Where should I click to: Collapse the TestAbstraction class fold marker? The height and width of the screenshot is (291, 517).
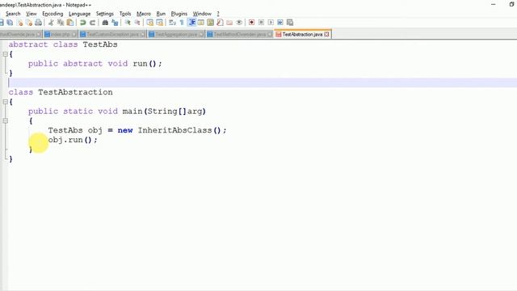[x=5, y=102]
